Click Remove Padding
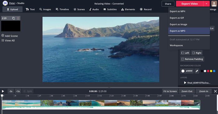Screen dimensions: 218x114 tap(192, 59)
